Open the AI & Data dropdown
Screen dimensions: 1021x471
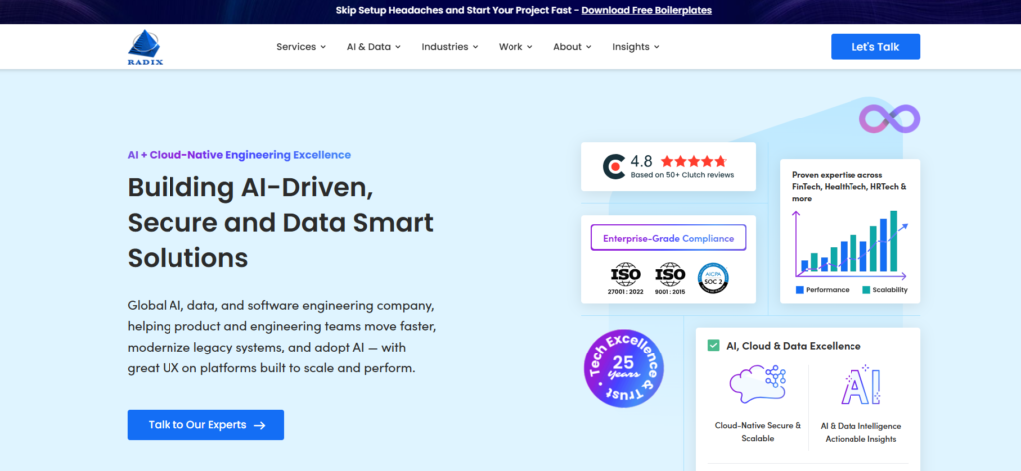coord(374,47)
